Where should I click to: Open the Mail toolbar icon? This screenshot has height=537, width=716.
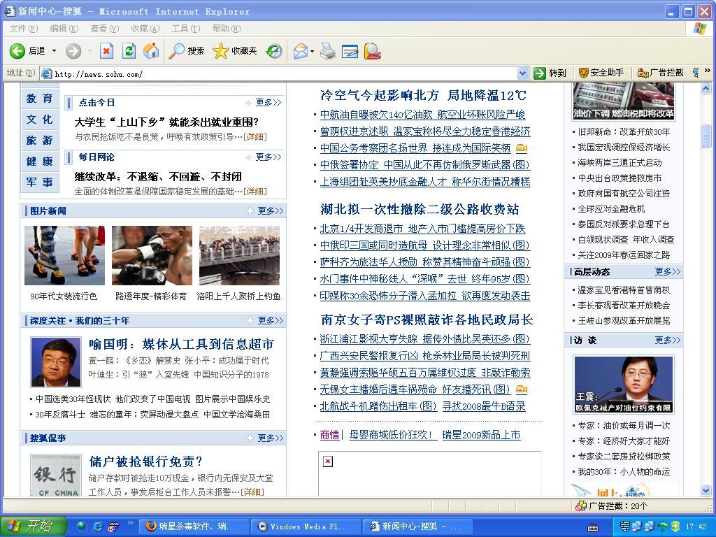[x=300, y=51]
